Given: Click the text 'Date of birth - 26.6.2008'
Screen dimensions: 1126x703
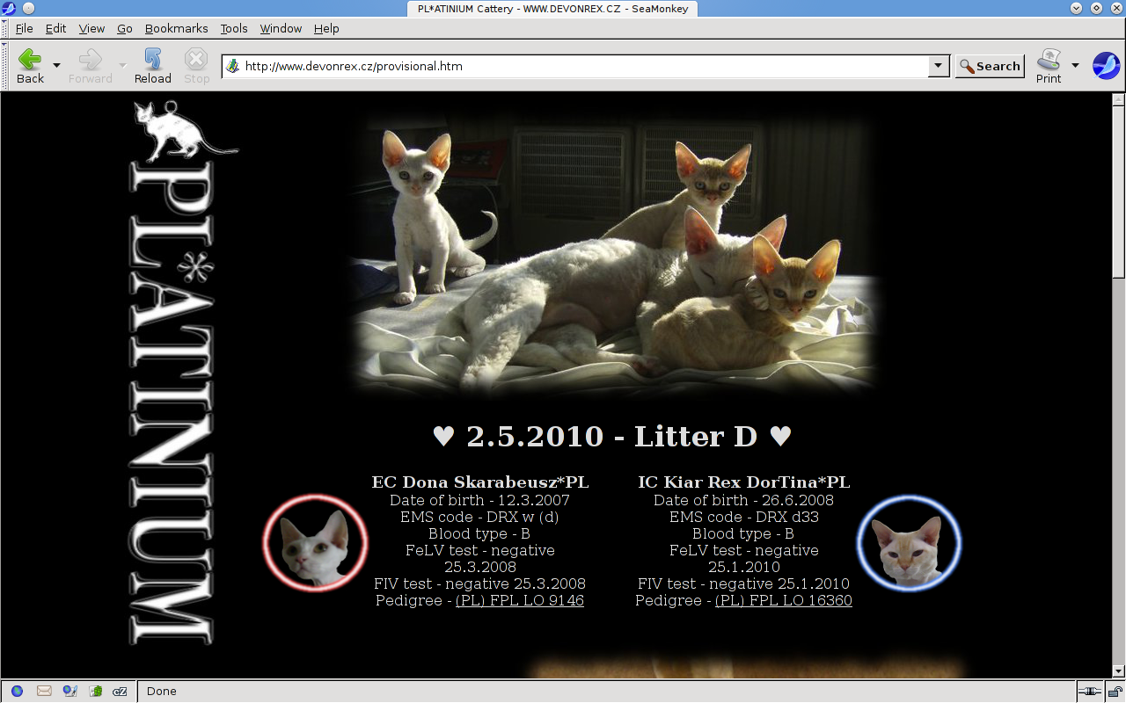Looking at the screenshot, I should [x=744, y=500].
